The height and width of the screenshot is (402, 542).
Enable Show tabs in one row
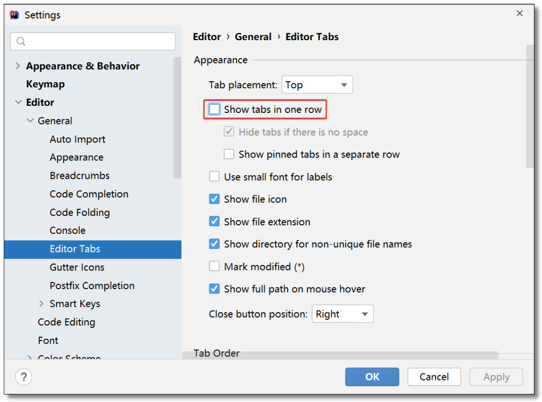pyautogui.click(x=214, y=109)
